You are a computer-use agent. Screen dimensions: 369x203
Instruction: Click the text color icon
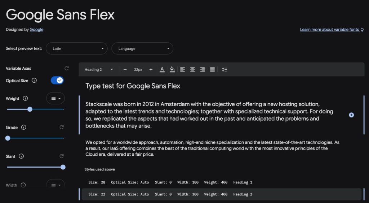pyautogui.click(x=162, y=69)
